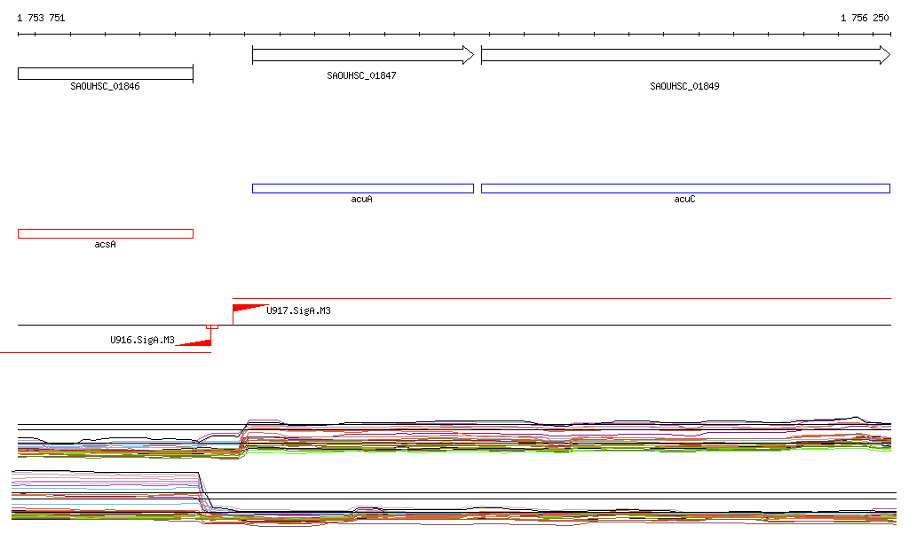Click the U917.SigA.M3 red promoter triangle

pyautogui.click(x=245, y=309)
